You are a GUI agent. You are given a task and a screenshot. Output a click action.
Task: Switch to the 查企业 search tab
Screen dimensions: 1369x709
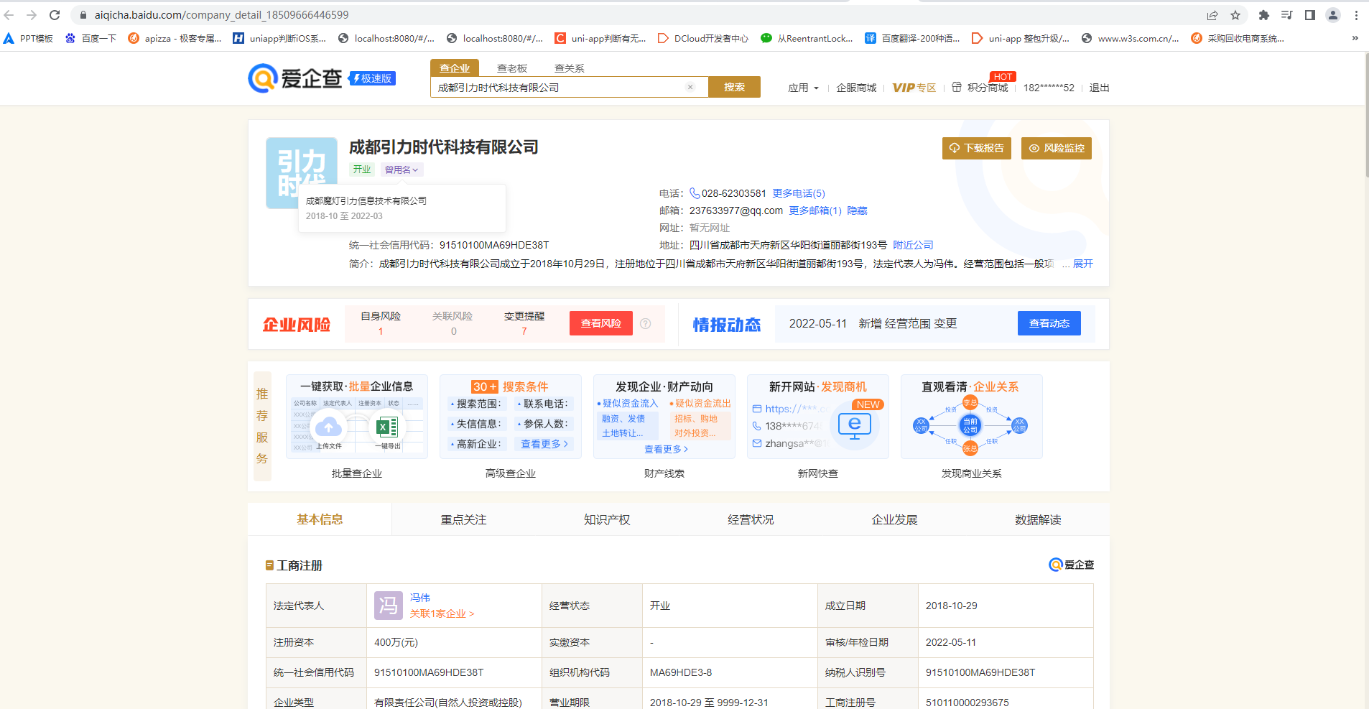(455, 68)
